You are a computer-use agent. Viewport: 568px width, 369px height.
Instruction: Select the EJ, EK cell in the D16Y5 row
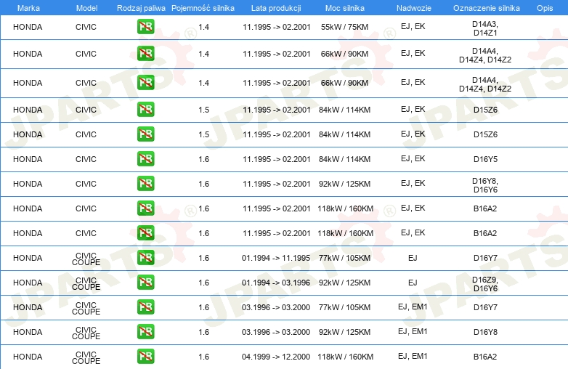point(413,158)
